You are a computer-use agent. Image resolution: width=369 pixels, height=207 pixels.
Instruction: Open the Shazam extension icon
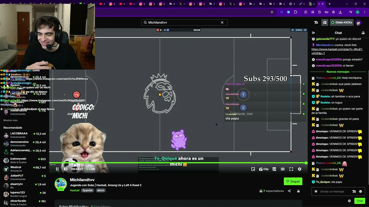tap(289, 12)
